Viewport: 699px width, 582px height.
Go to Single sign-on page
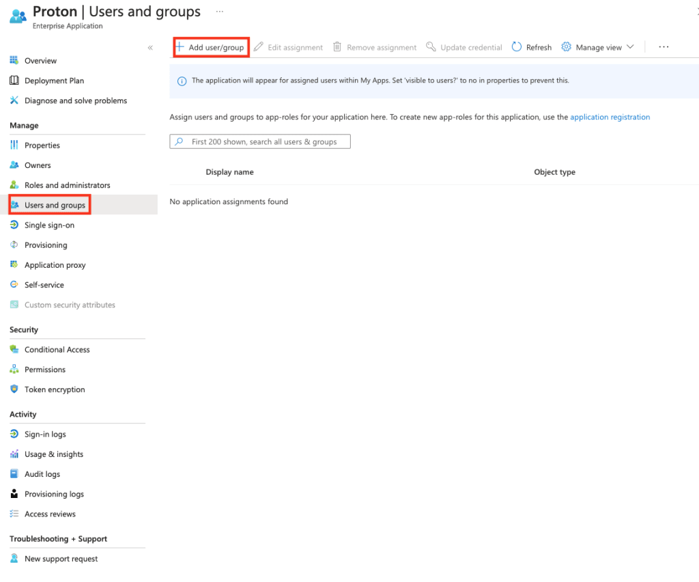[49, 225]
